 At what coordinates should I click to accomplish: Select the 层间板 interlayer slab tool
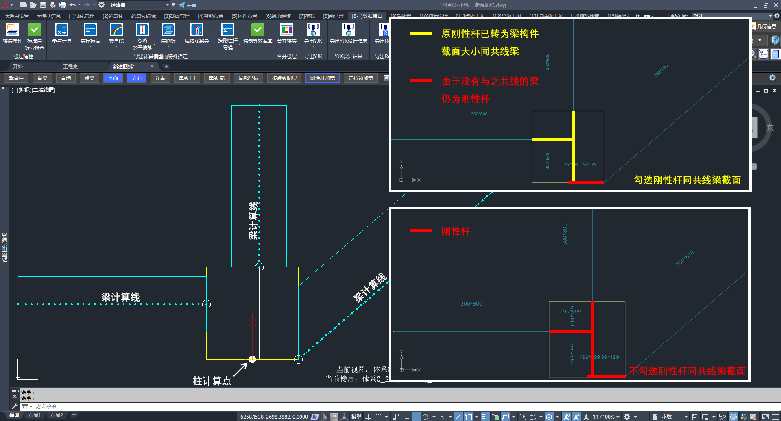168,30
